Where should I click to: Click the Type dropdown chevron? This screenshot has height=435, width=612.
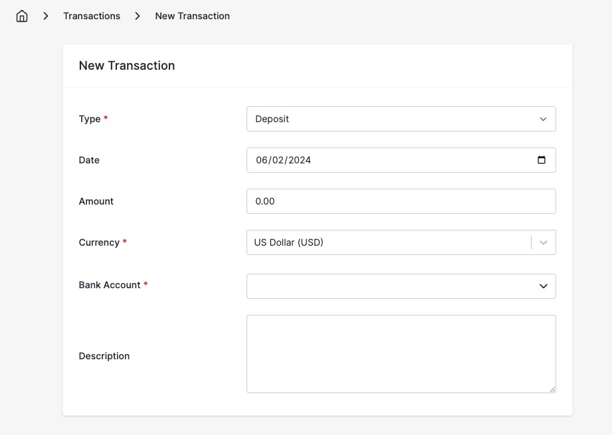pyautogui.click(x=544, y=119)
